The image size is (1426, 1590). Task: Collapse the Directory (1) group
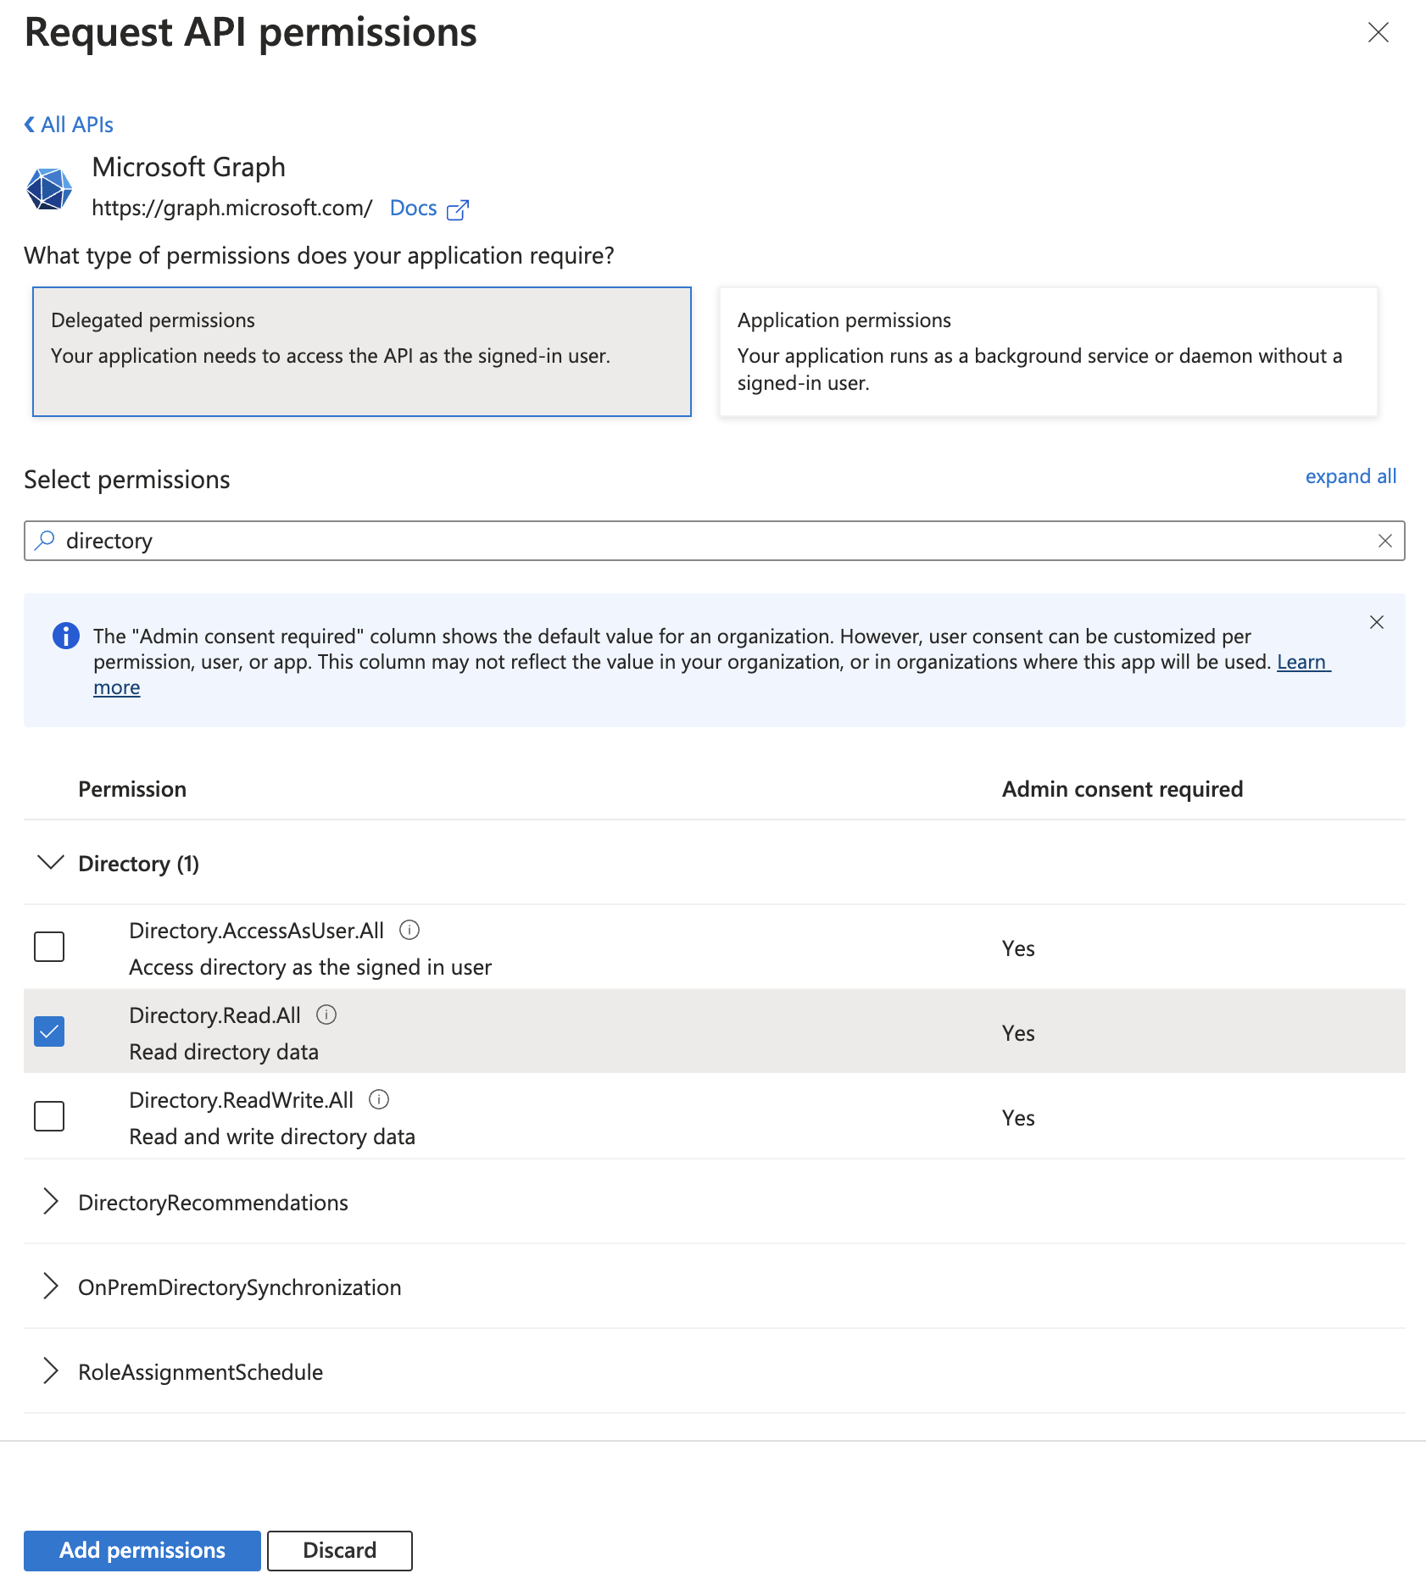(x=51, y=863)
